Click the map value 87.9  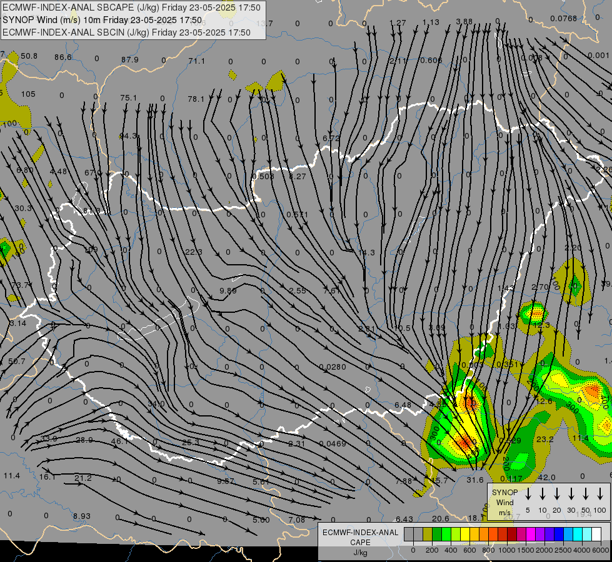pos(130,60)
